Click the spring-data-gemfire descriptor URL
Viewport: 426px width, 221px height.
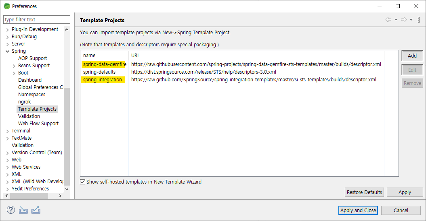coord(256,64)
